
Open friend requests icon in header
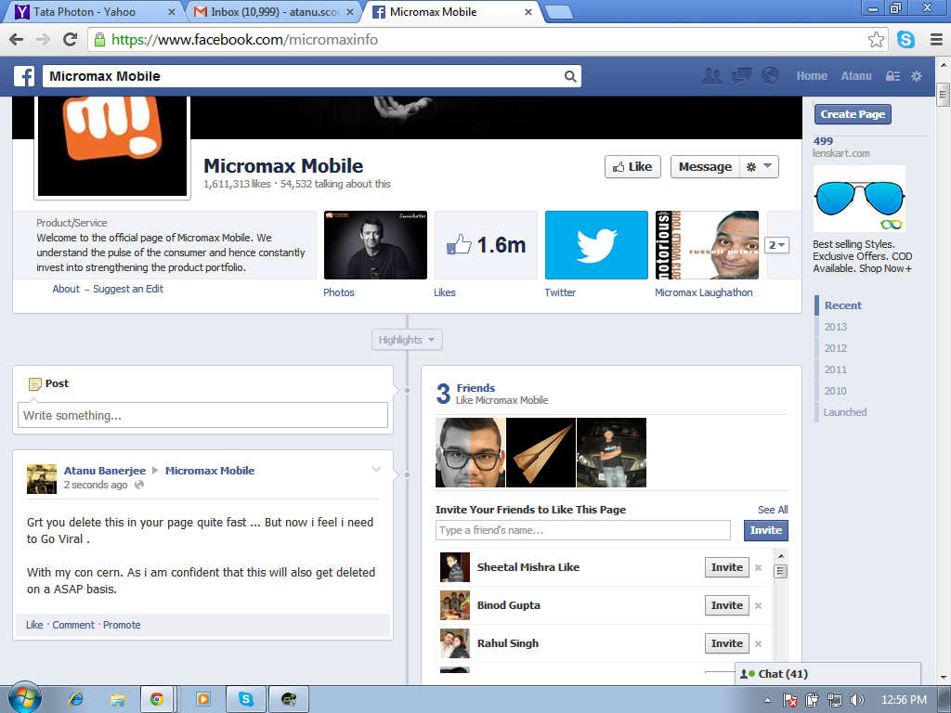pos(712,76)
